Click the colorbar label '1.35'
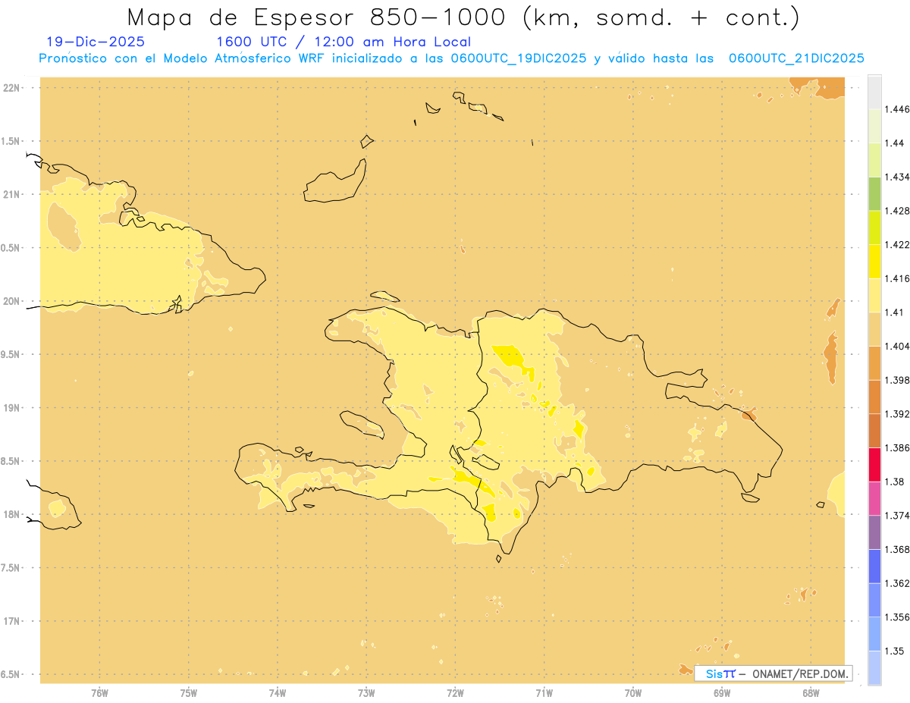Image resolution: width=910 pixels, height=703 pixels. pyautogui.click(x=893, y=651)
